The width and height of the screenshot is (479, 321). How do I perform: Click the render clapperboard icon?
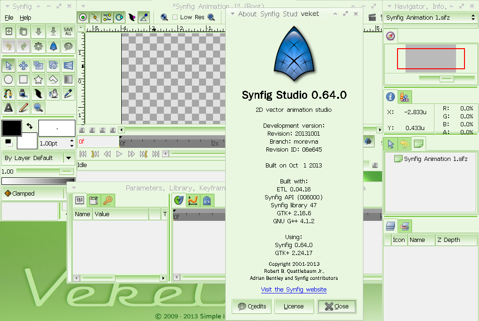tap(372, 17)
